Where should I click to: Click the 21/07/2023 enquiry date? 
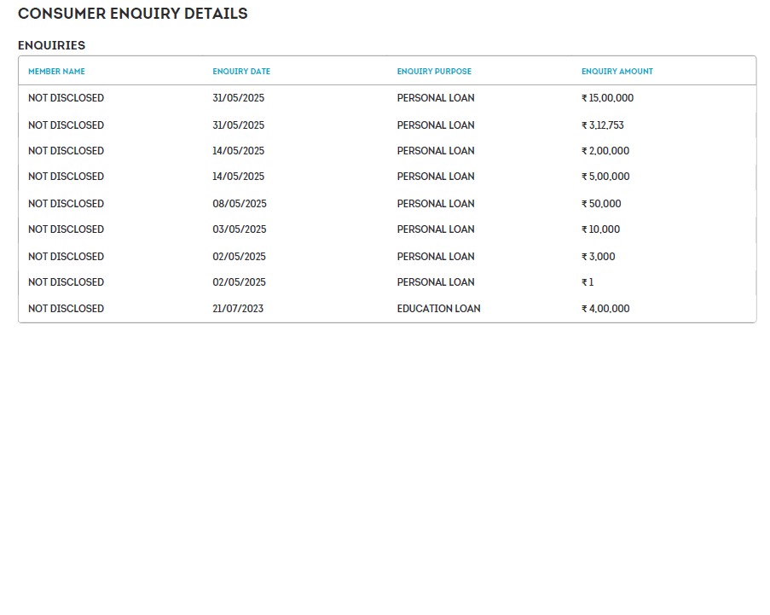tap(238, 309)
